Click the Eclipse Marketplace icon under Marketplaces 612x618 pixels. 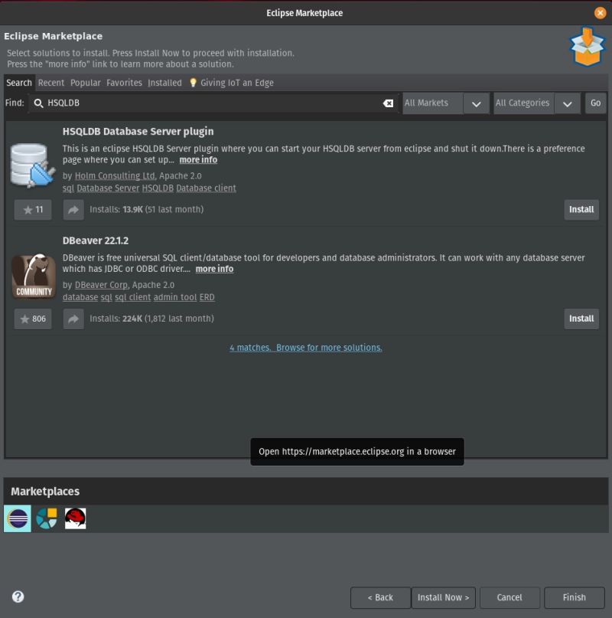17,518
